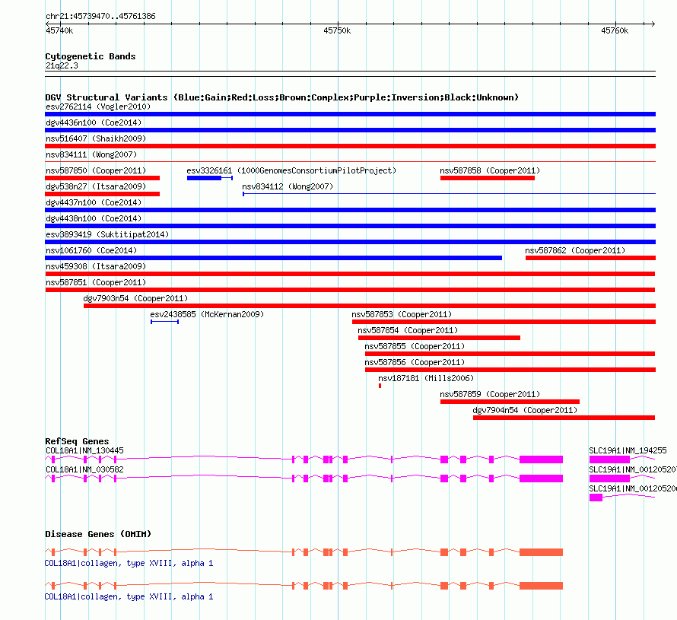Image resolution: width=677 pixels, height=620 pixels.
Task: Click the chr21:45739470..45761386 coordinates text
Action: point(100,16)
